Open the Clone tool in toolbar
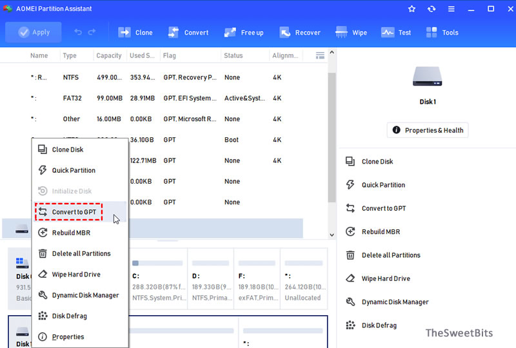The image size is (516, 348). pyautogui.click(x=135, y=33)
